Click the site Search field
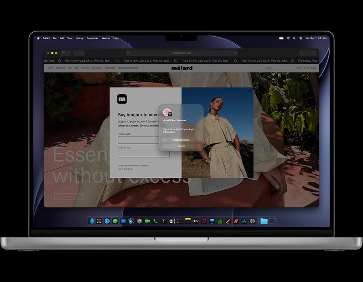 click(x=279, y=68)
